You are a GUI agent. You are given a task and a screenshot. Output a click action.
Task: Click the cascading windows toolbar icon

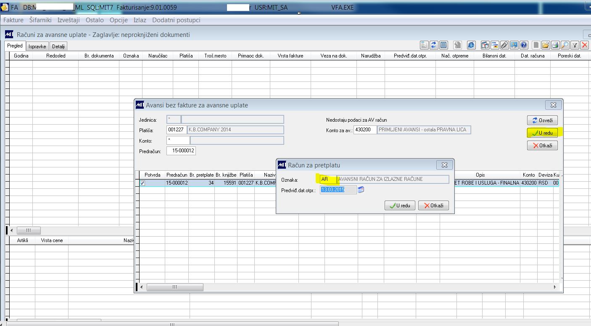tap(495, 45)
